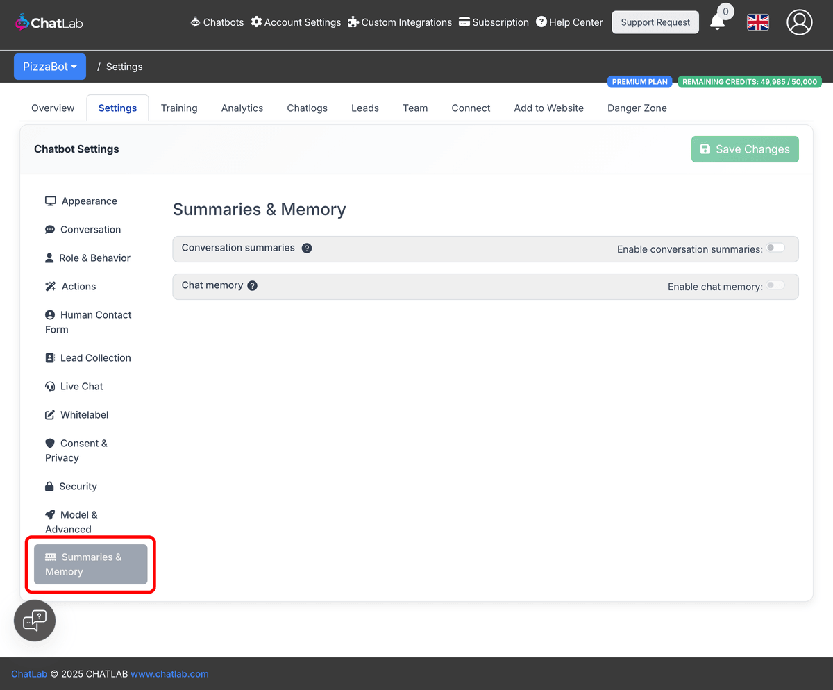Enable conversation summaries
The height and width of the screenshot is (690, 833).
coord(775,247)
